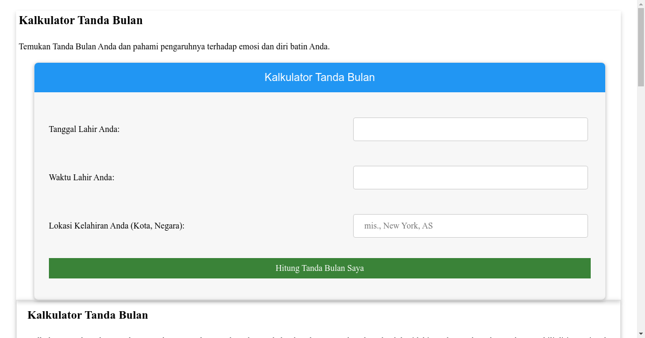Click the Waktu Lahir Anda input field

click(470, 177)
